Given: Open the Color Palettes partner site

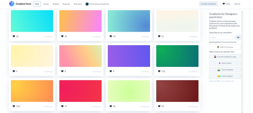Looking at the screenshot, I should [x=225, y=70].
